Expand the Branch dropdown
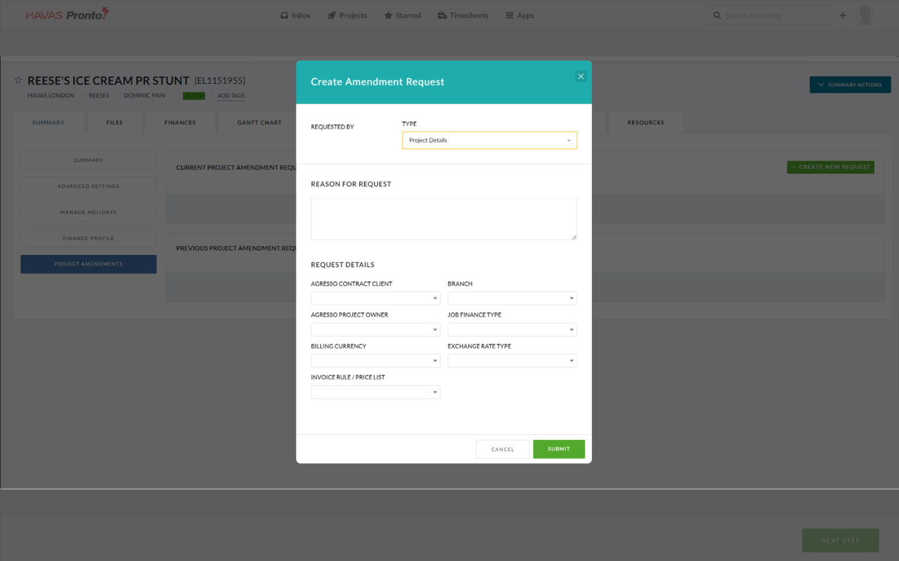The width and height of the screenshot is (899, 561). [512, 298]
